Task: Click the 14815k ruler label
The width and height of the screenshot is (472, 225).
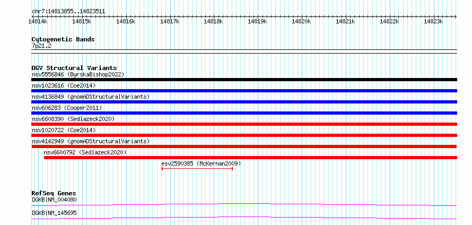Action: pyautogui.click(x=82, y=22)
